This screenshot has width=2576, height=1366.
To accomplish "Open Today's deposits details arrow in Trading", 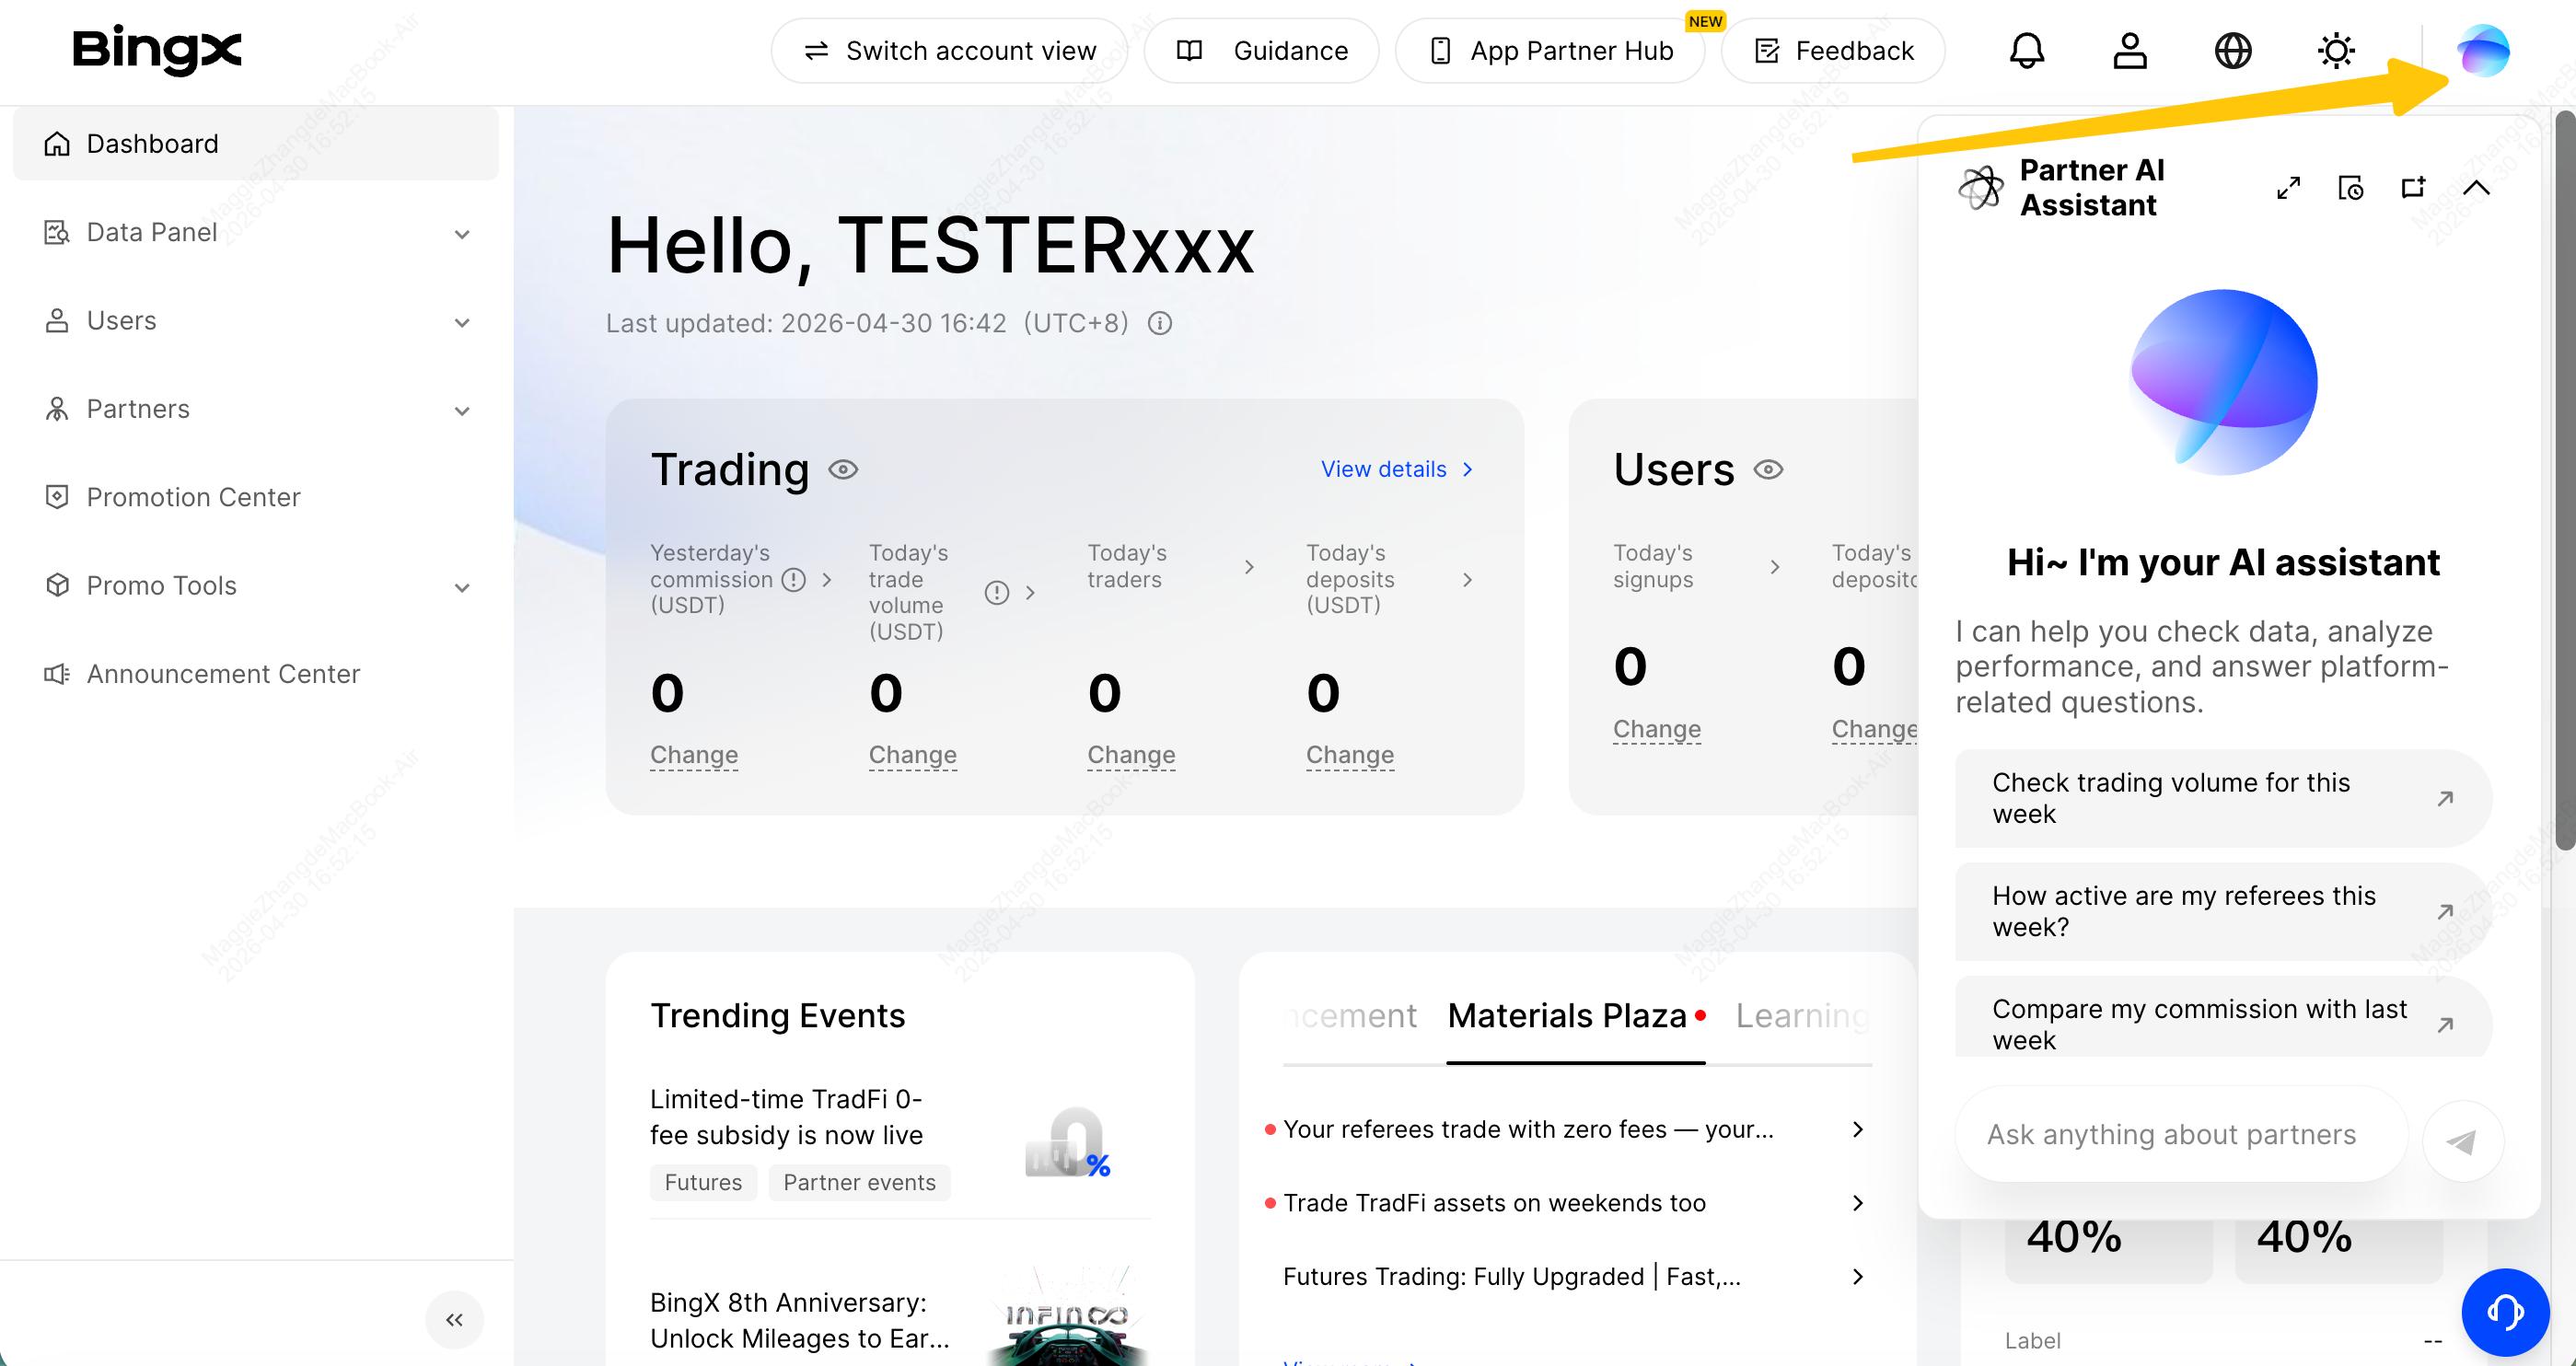I will pyautogui.click(x=1467, y=580).
